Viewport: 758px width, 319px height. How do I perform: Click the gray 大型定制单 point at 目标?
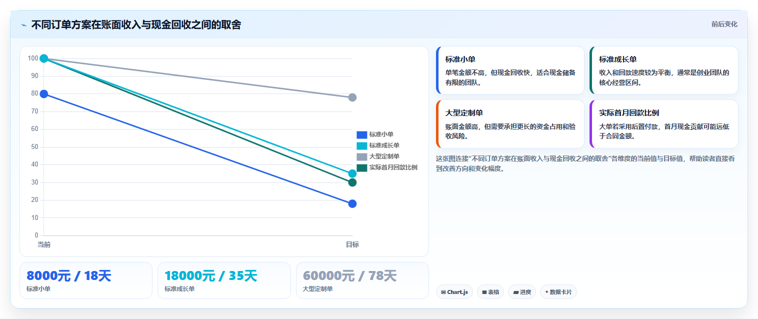(x=352, y=97)
